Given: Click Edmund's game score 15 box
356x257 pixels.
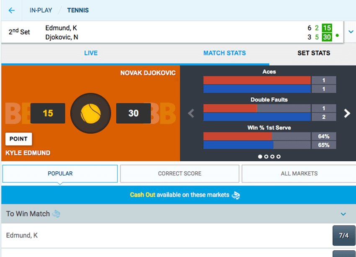Looking at the screenshot, I should coord(48,113).
